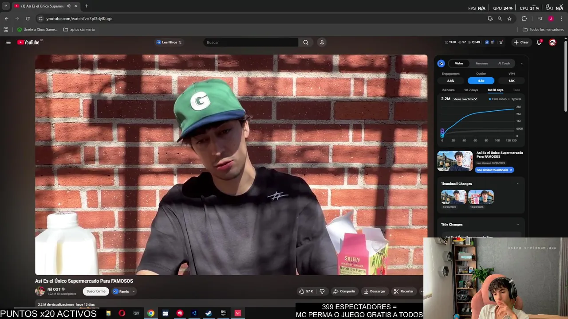Click the search magnifier button
The width and height of the screenshot is (568, 319).
pyautogui.click(x=306, y=43)
